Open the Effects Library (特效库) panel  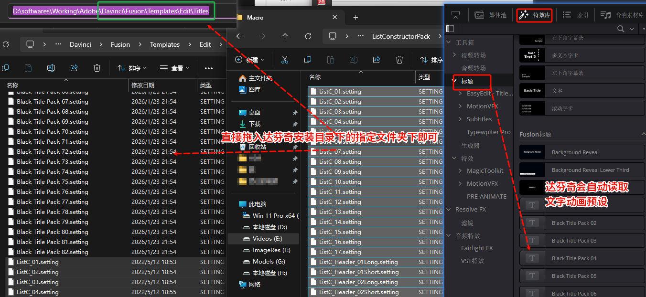[534, 15]
